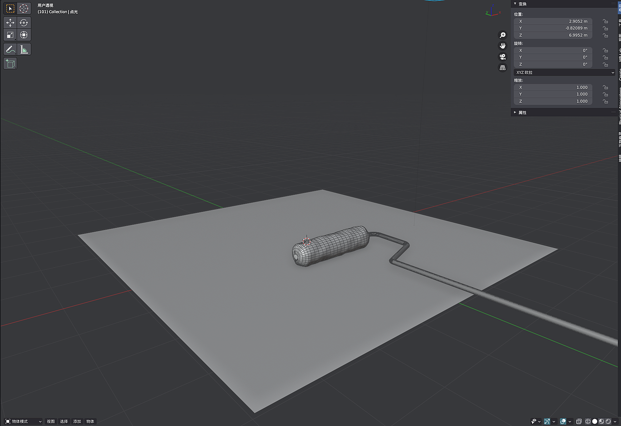Lock the 位置 Y value
The image size is (621, 426).
(605, 28)
